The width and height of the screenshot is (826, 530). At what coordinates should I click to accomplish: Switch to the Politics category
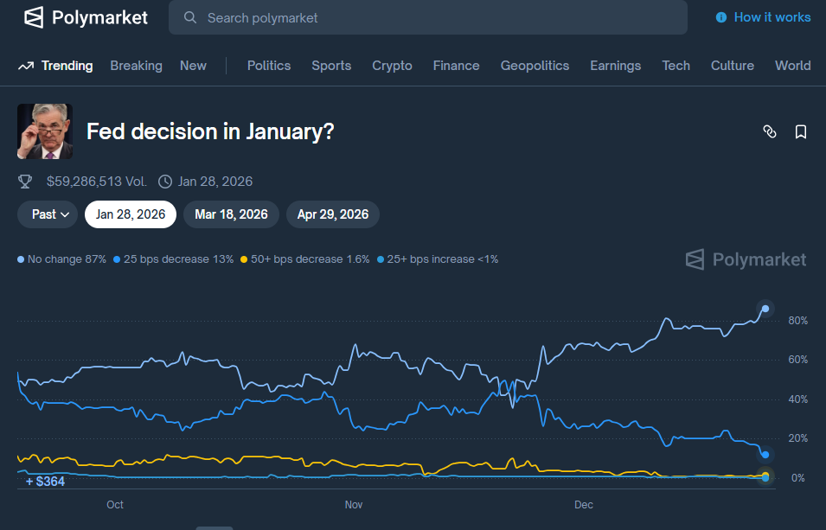click(268, 65)
